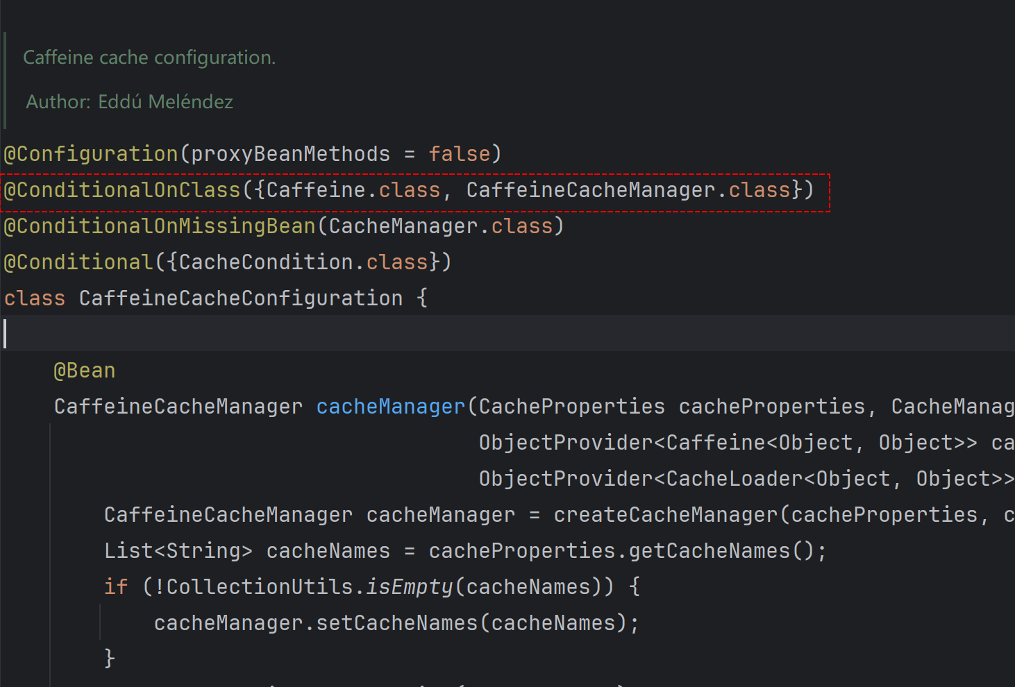Click the author name Eddú Meléndez
The image size is (1015, 687).
click(165, 102)
